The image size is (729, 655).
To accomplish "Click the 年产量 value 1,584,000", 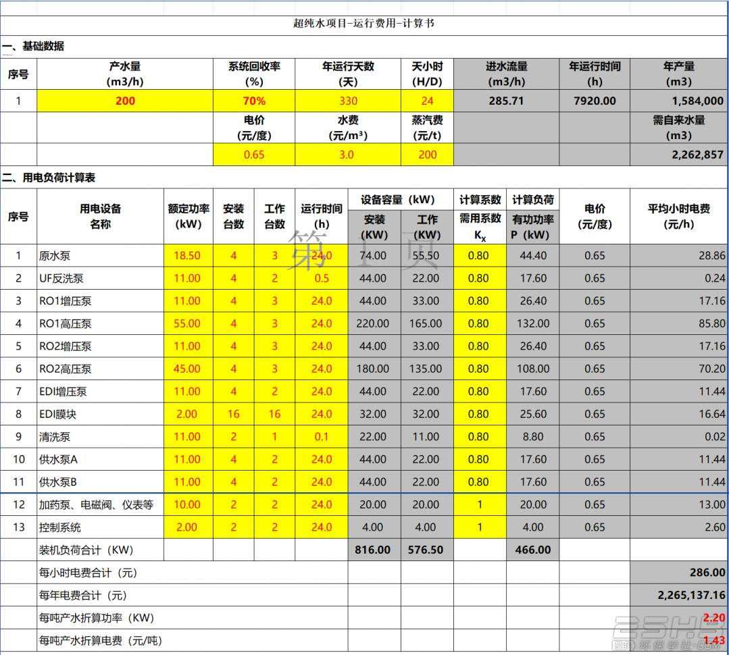I will 679,101.
